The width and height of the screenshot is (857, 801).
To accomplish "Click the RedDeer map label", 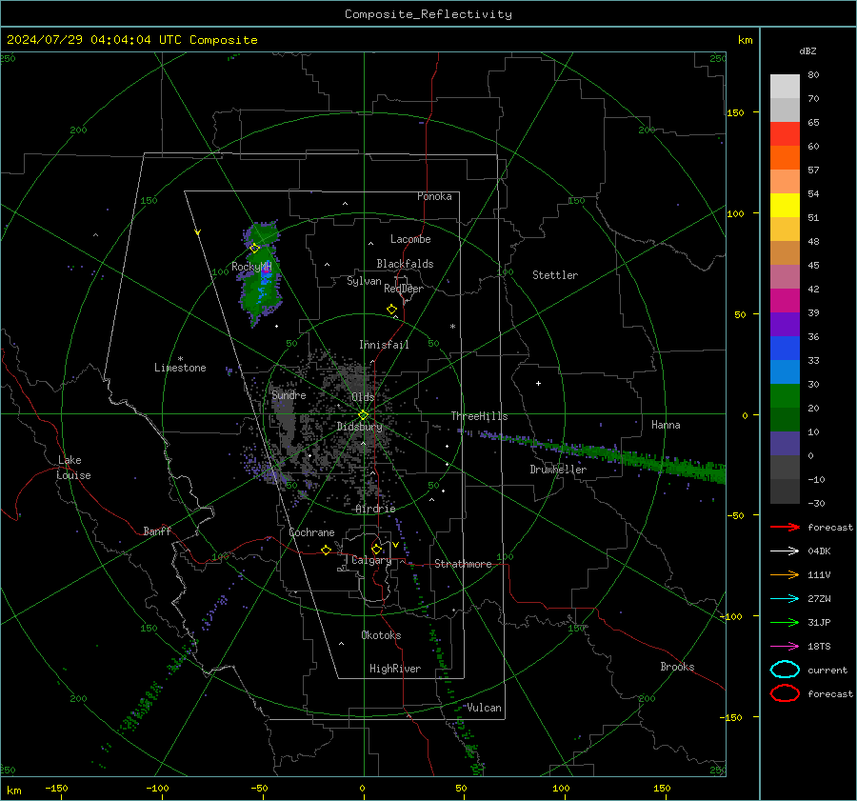I will [404, 289].
